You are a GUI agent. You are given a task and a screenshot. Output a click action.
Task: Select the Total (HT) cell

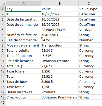coord(23,66)
